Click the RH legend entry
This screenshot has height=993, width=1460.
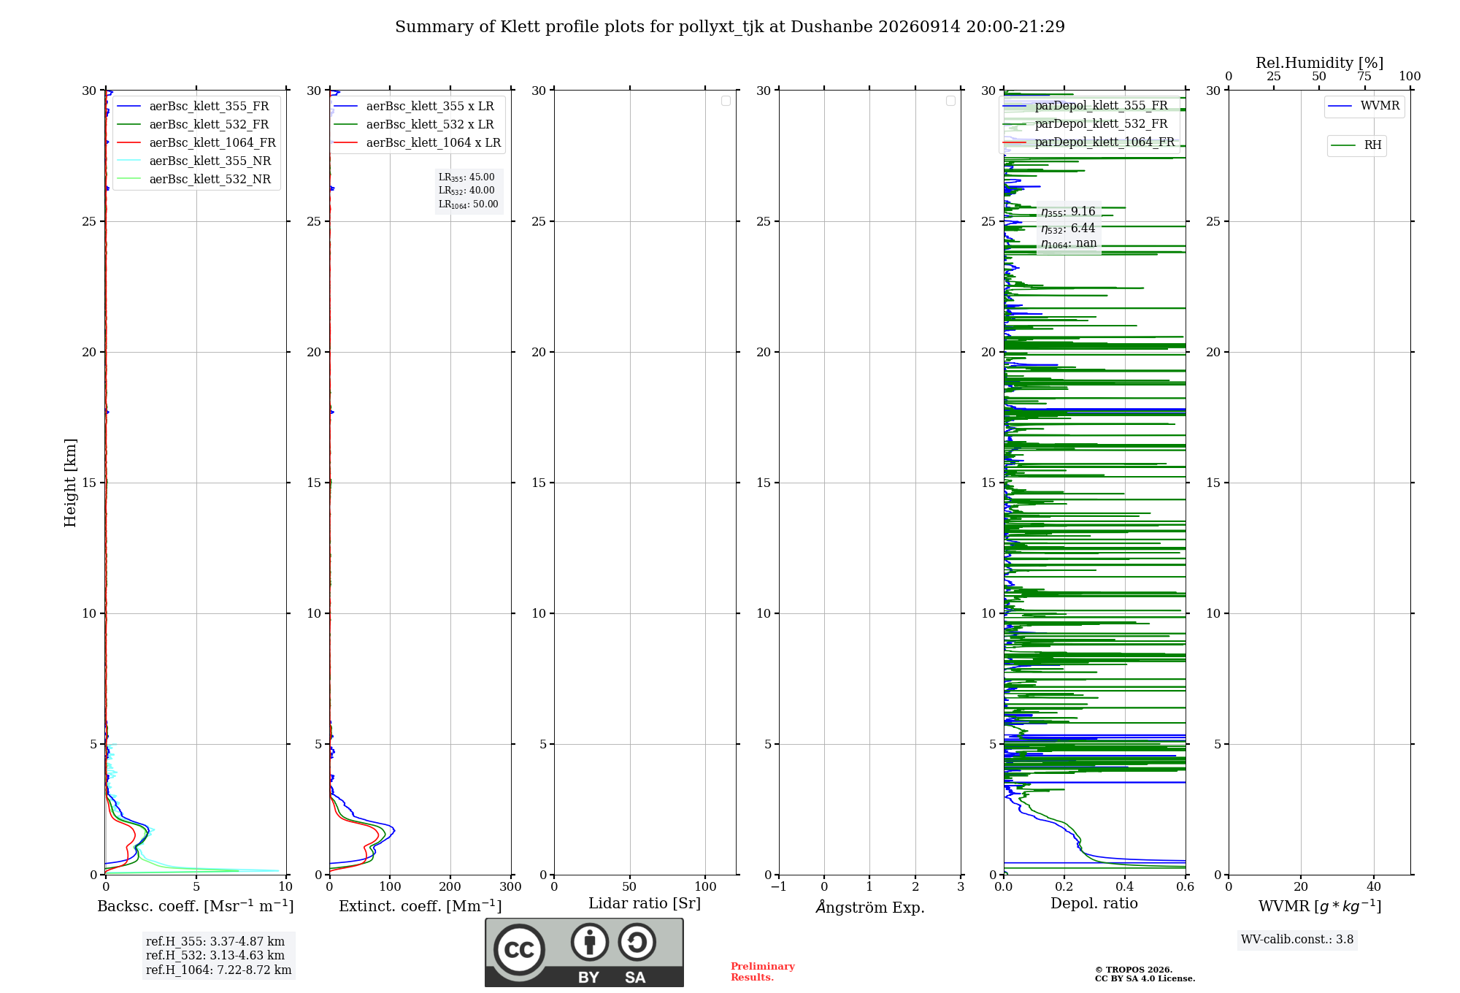[1356, 145]
